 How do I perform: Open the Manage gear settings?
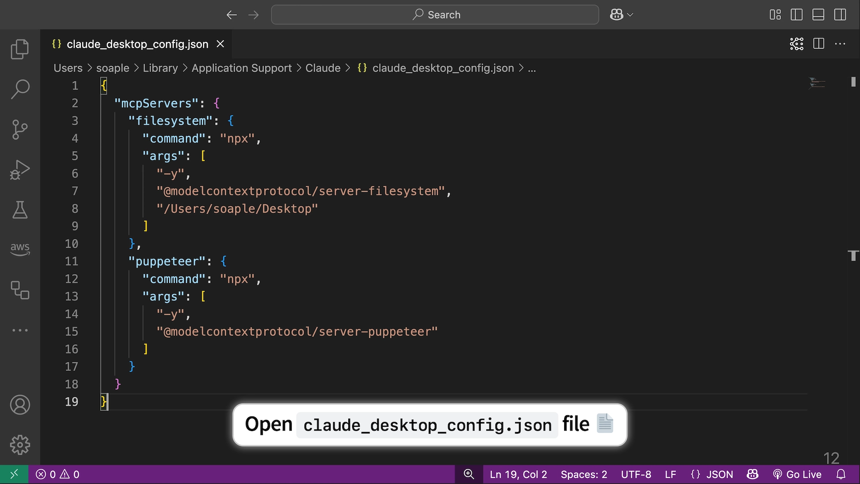20,445
